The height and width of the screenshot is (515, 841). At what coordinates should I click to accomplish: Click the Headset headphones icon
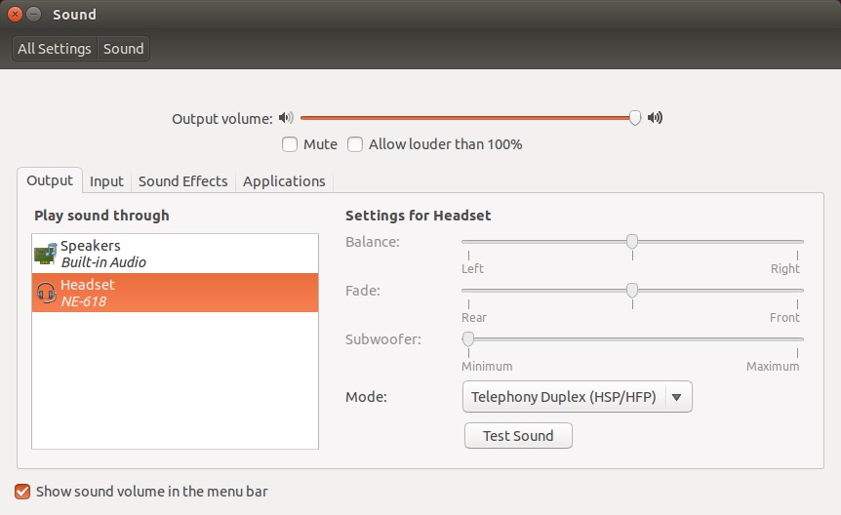click(45, 293)
